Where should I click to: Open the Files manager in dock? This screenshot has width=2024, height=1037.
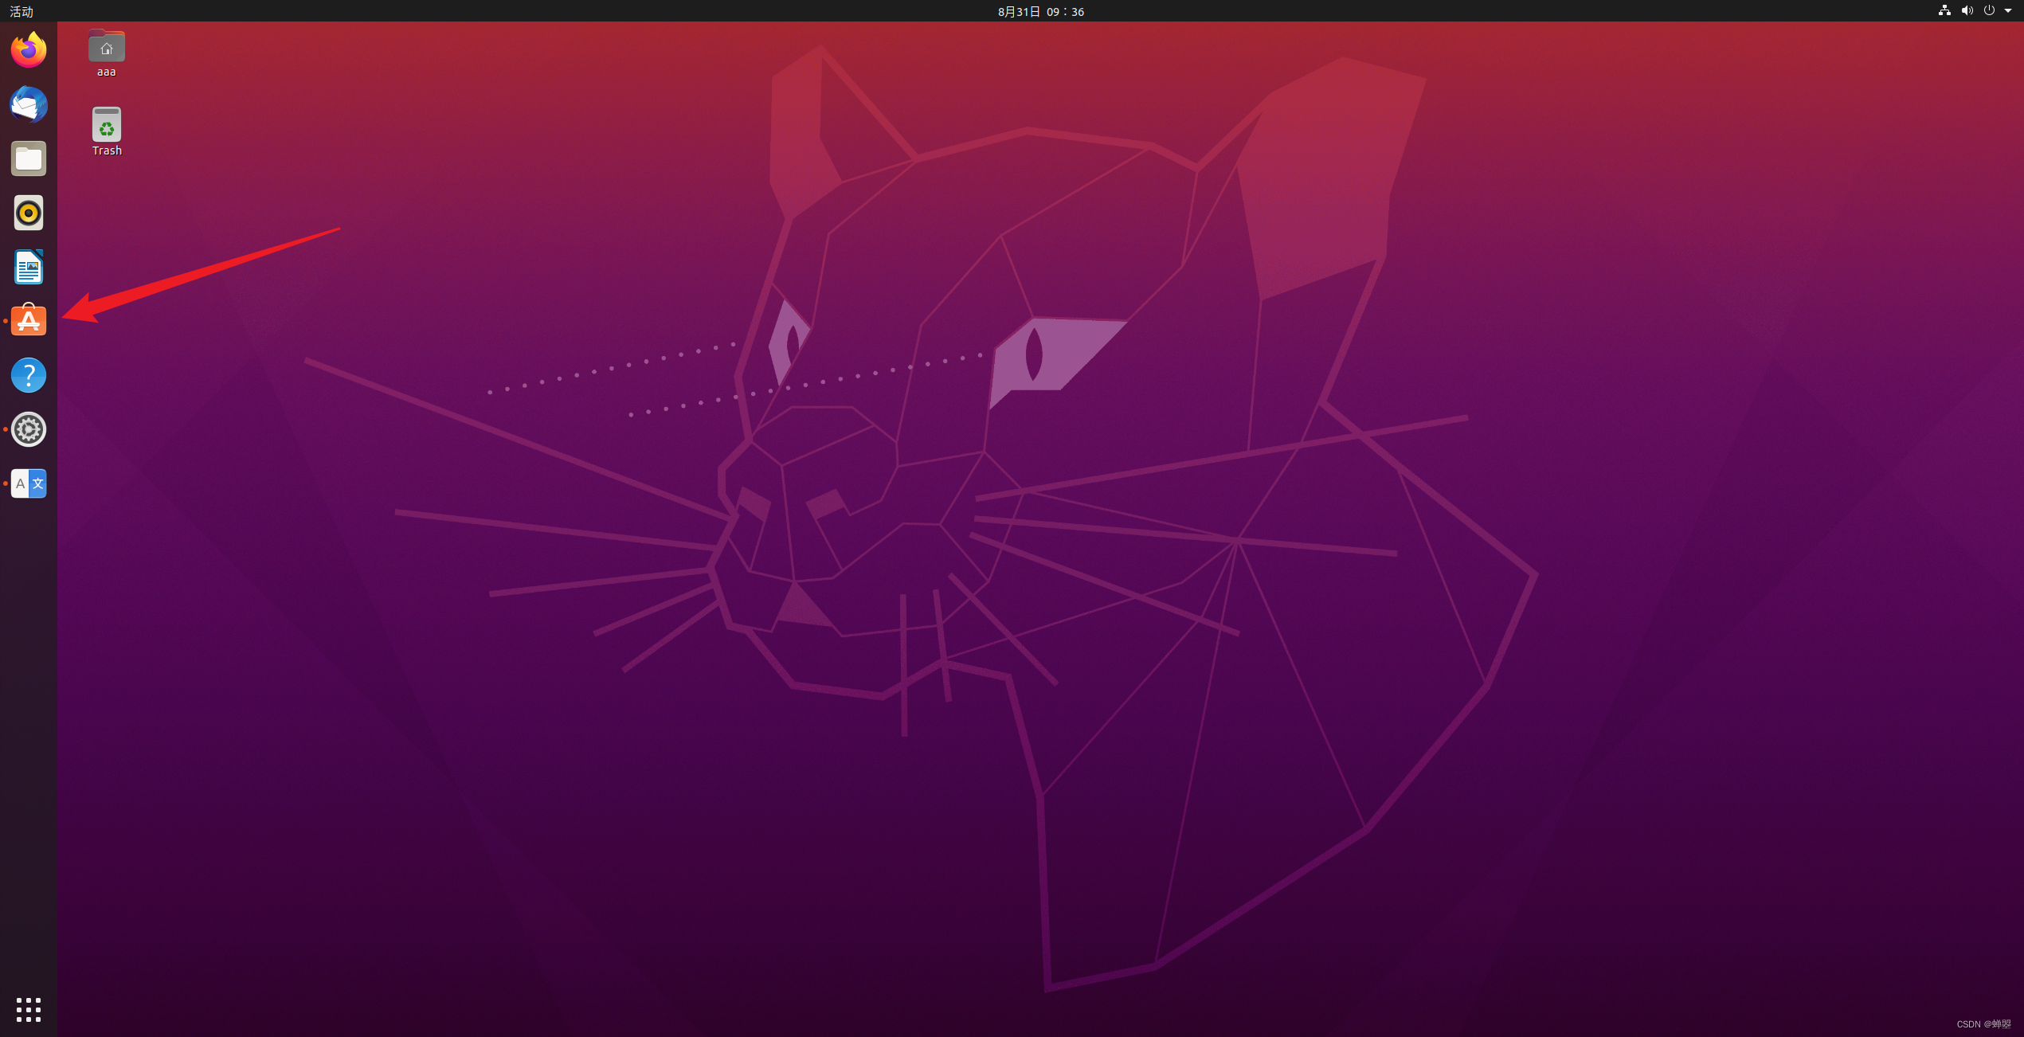click(29, 158)
